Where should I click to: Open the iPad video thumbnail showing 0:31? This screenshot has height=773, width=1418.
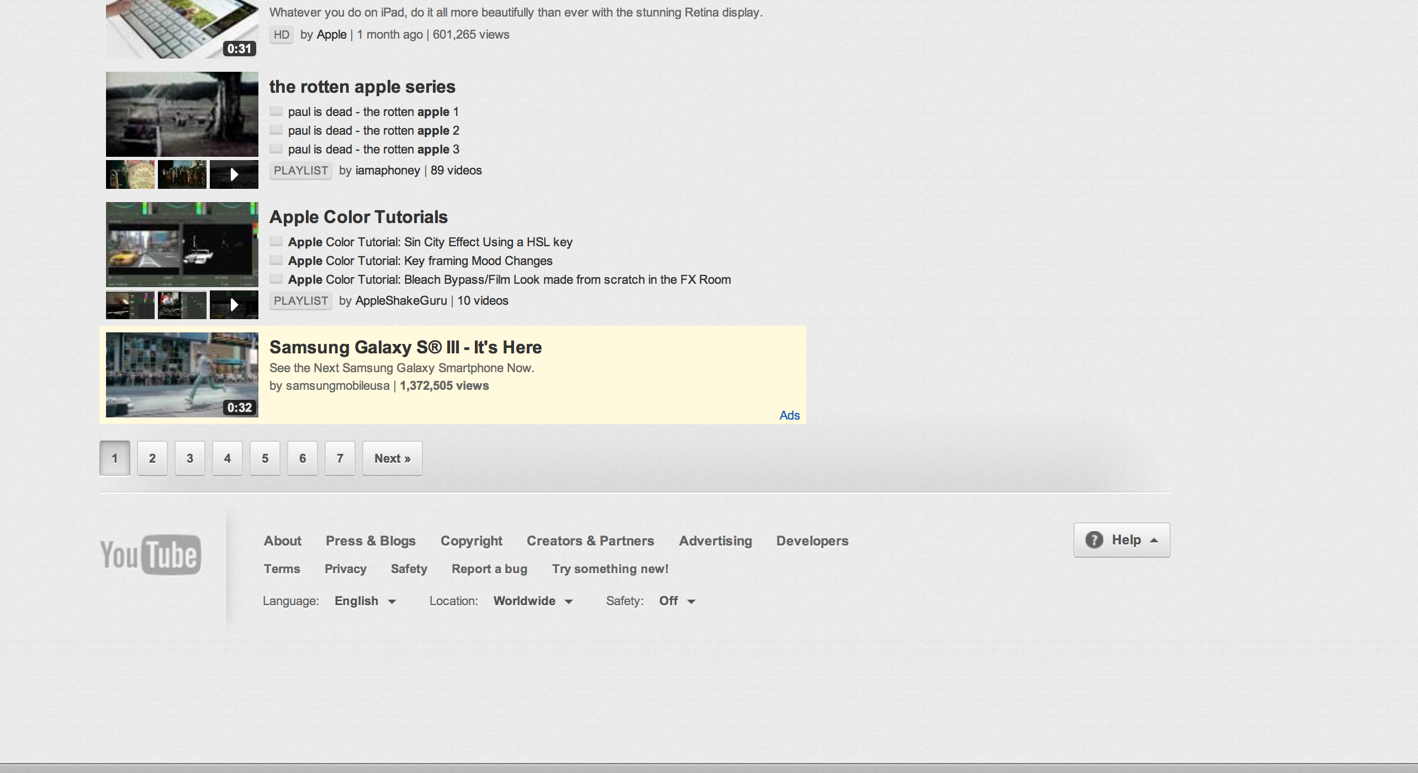pos(182,29)
